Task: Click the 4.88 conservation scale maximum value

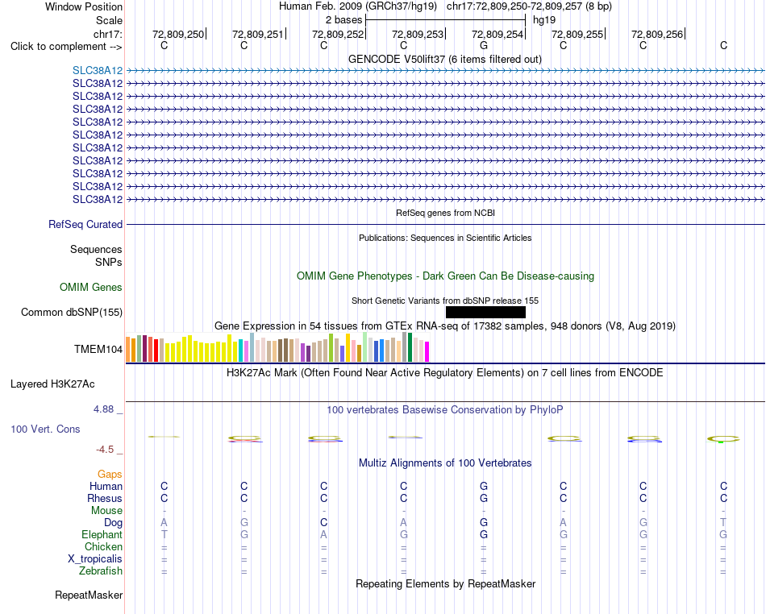Action: [x=103, y=409]
